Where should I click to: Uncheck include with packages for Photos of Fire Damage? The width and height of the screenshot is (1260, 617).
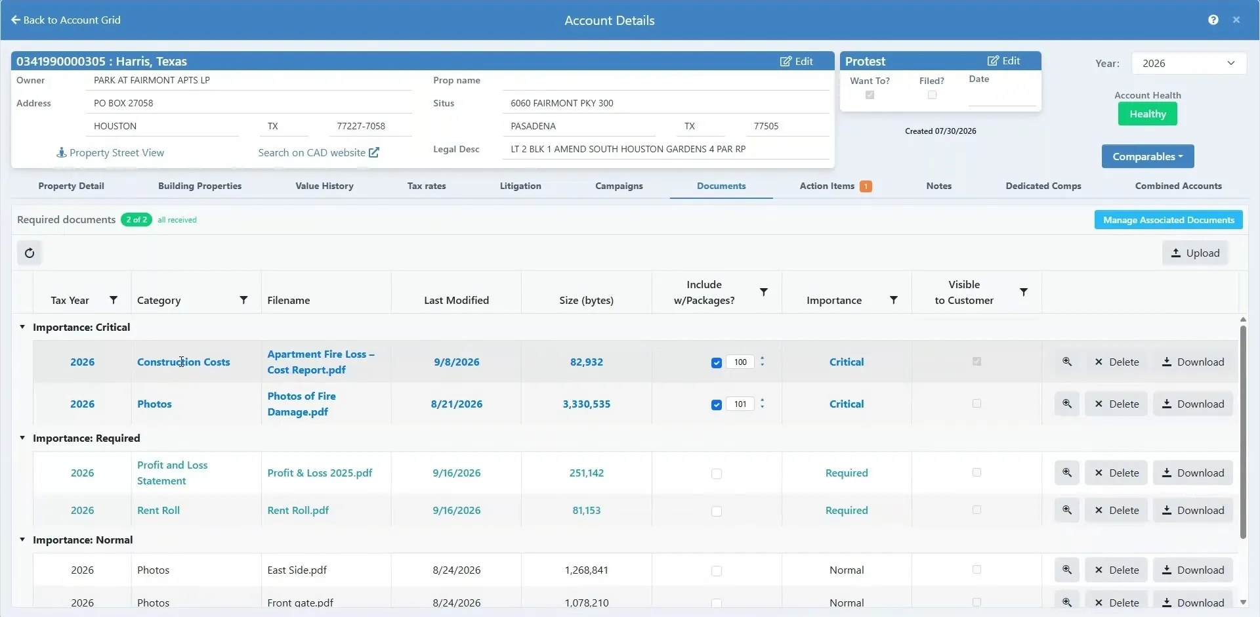tap(717, 404)
